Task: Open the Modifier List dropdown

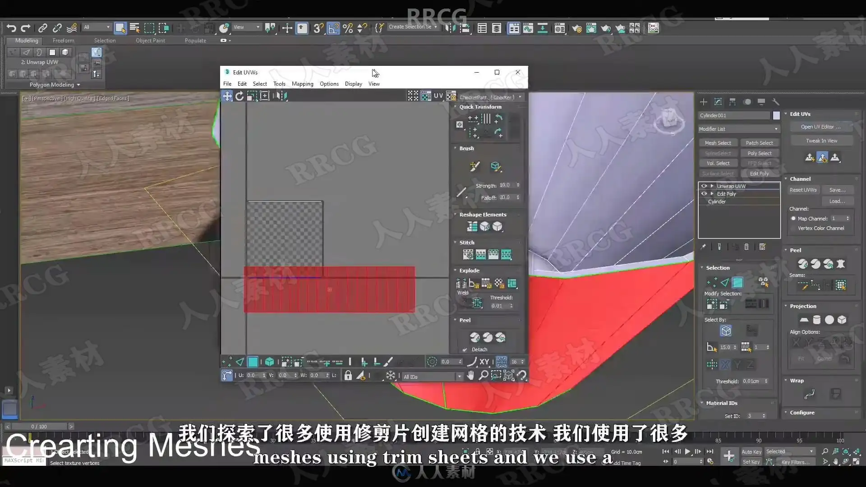Action: (739, 129)
